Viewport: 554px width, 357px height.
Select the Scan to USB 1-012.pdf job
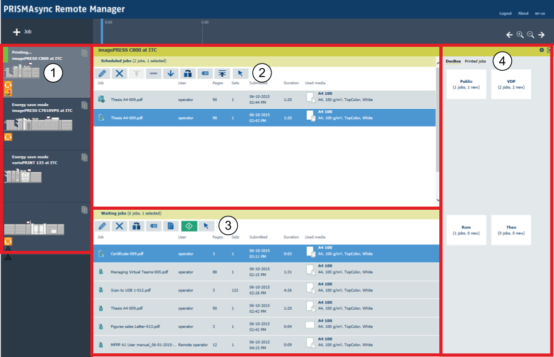click(x=266, y=290)
